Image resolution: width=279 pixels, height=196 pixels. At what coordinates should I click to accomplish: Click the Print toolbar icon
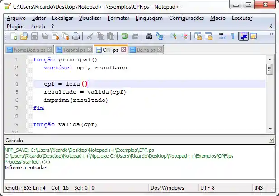click(76, 36)
